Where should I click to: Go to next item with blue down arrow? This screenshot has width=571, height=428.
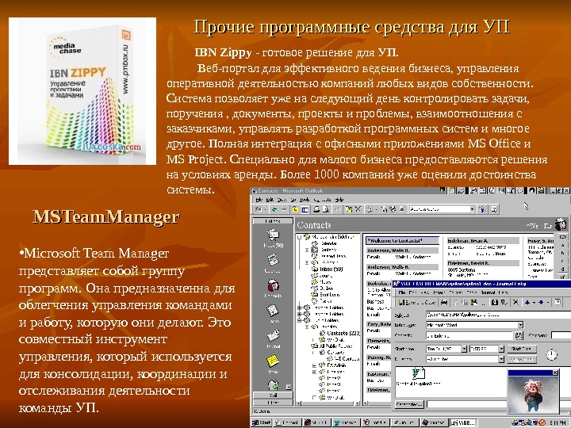click(x=542, y=302)
